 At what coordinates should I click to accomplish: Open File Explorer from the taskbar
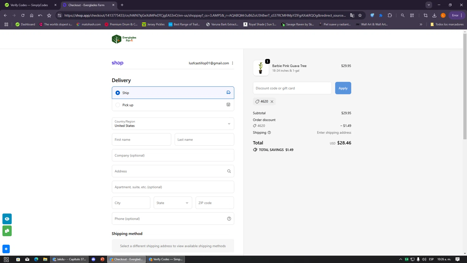point(45,259)
